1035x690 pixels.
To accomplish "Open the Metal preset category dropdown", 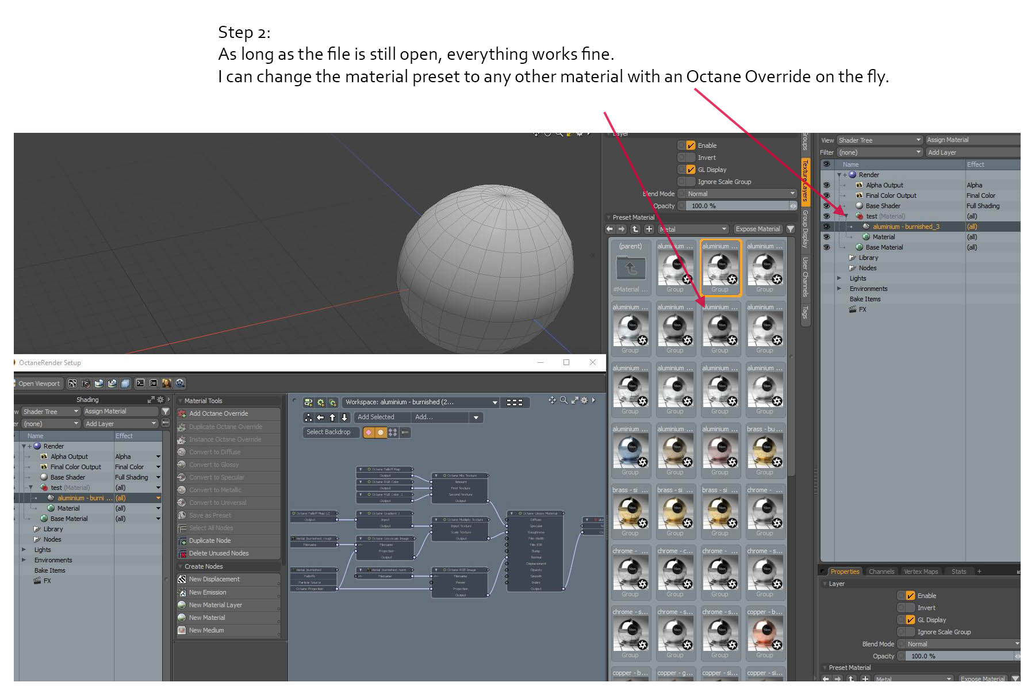I will click(x=693, y=229).
